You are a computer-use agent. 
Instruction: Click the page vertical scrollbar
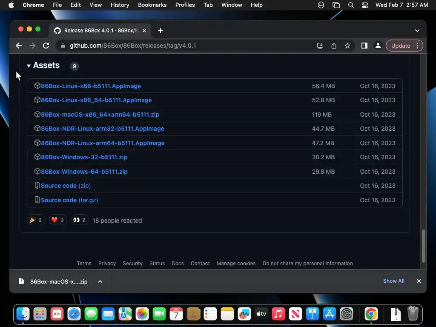(x=424, y=246)
